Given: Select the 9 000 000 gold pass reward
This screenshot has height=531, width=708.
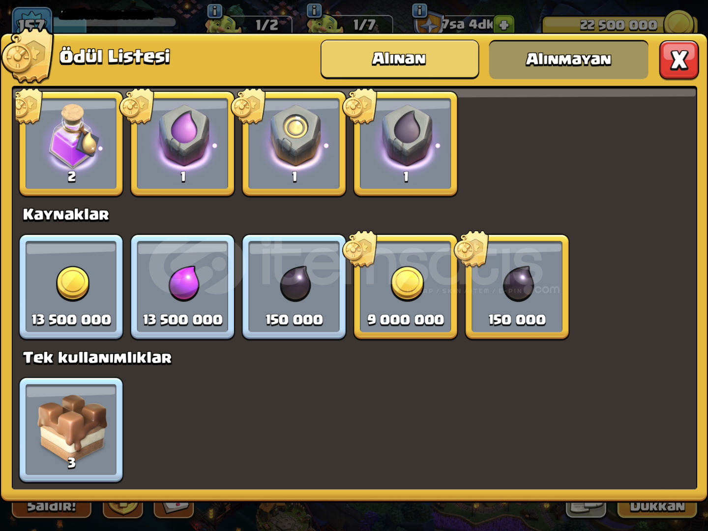Looking at the screenshot, I should (x=406, y=287).
